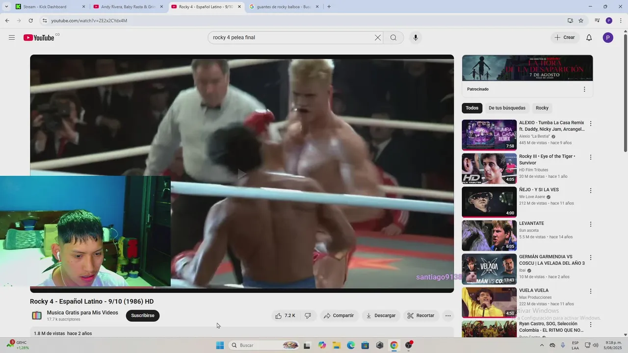
Task: Play the Rocky III Eye of the Tiger thumbnail
Action: pyautogui.click(x=489, y=168)
